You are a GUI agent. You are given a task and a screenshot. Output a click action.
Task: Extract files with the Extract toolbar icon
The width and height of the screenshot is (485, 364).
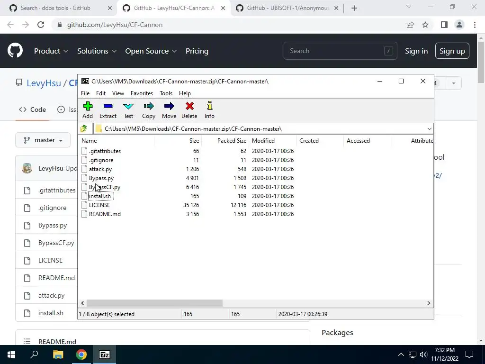point(108,110)
